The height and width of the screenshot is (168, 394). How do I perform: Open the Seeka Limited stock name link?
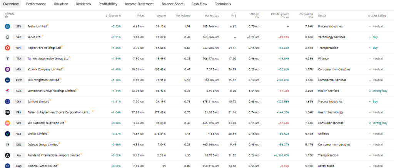(x=37, y=26)
